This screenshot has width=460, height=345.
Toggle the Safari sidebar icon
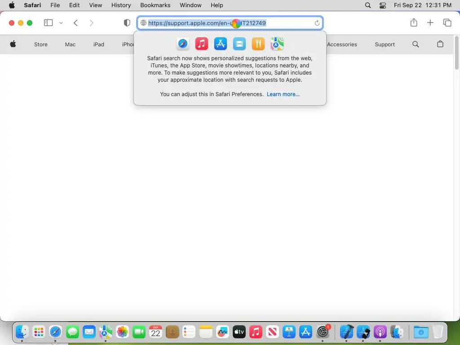tap(48, 22)
